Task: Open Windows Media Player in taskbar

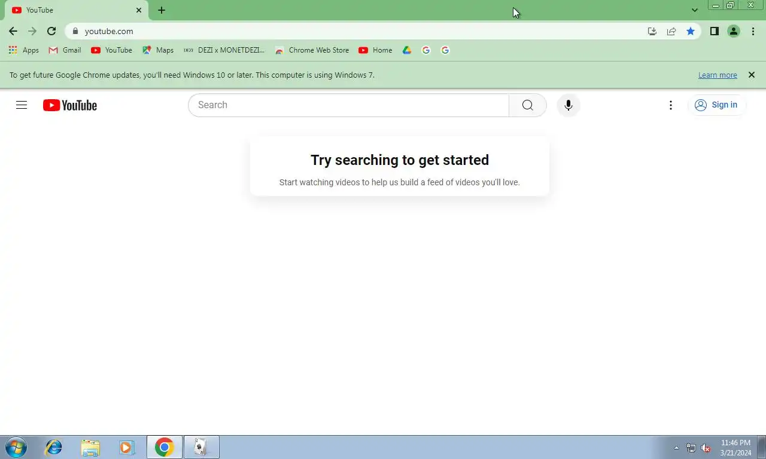Action: 126,447
